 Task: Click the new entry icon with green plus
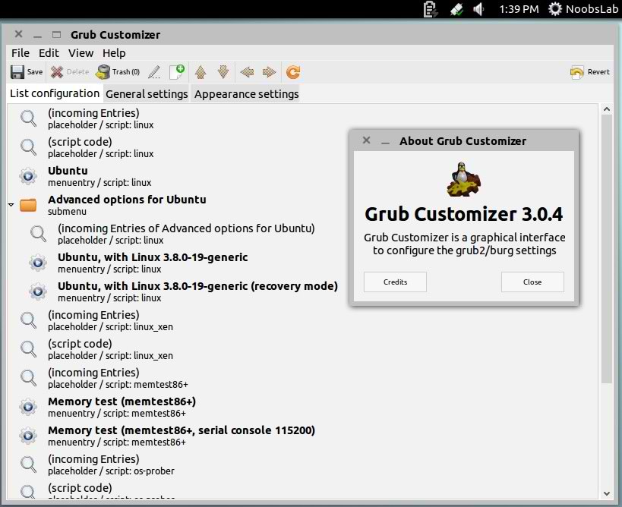177,72
